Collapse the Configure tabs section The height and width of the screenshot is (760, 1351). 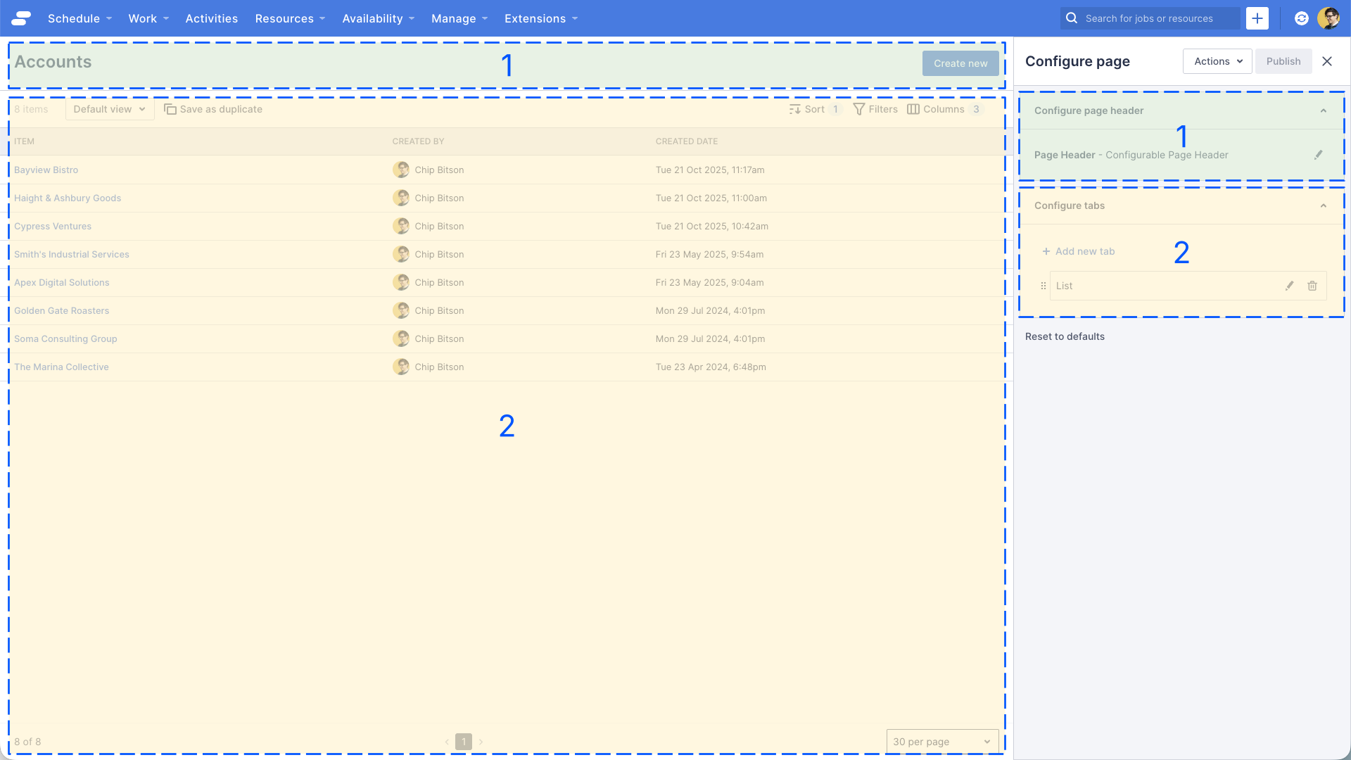1324,205
